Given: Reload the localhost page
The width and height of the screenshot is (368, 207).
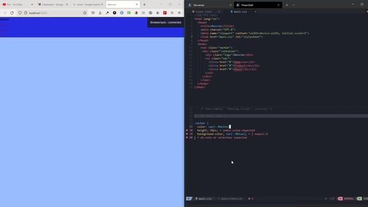Looking at the screenshot, I should pos(11,13).
